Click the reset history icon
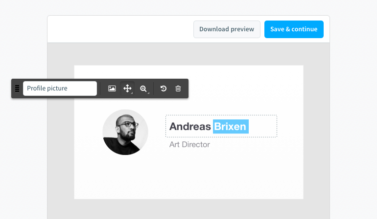The width and height of the screenshot is (377, 219). (163, 88)
